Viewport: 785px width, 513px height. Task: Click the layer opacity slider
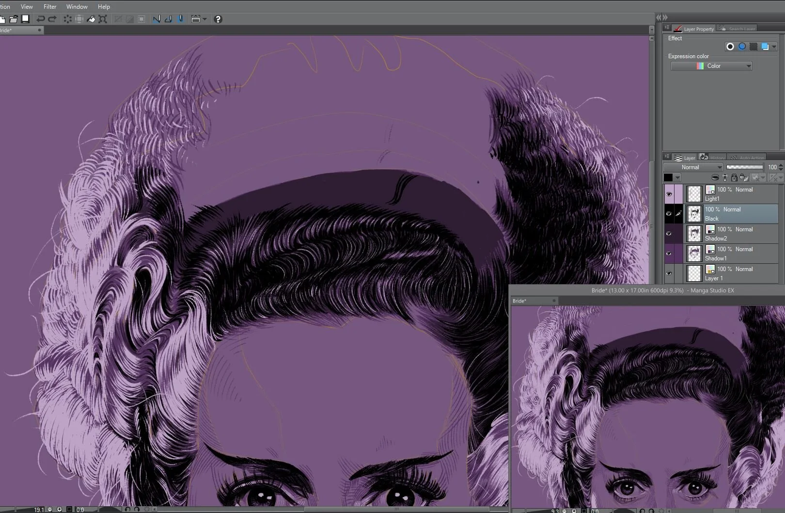tap(745, 167)
